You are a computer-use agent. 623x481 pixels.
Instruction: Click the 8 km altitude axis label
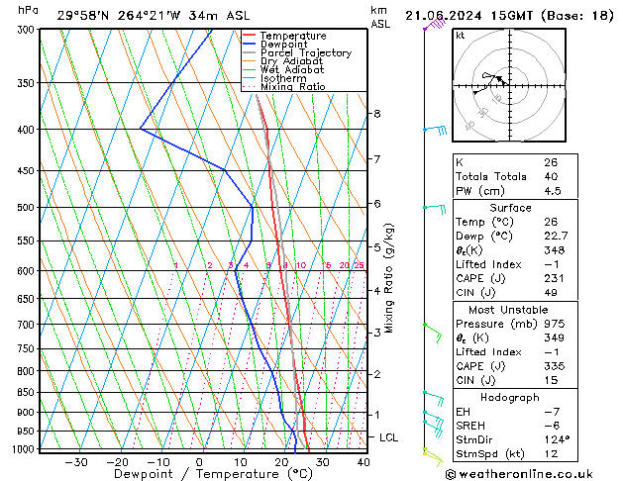pos(376,114)
